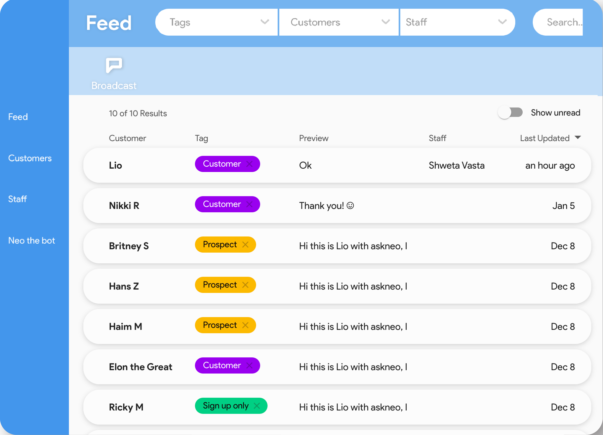Switch to Staff in the sidebar
The image size is (603, 435).
click(x=17, y=199)
